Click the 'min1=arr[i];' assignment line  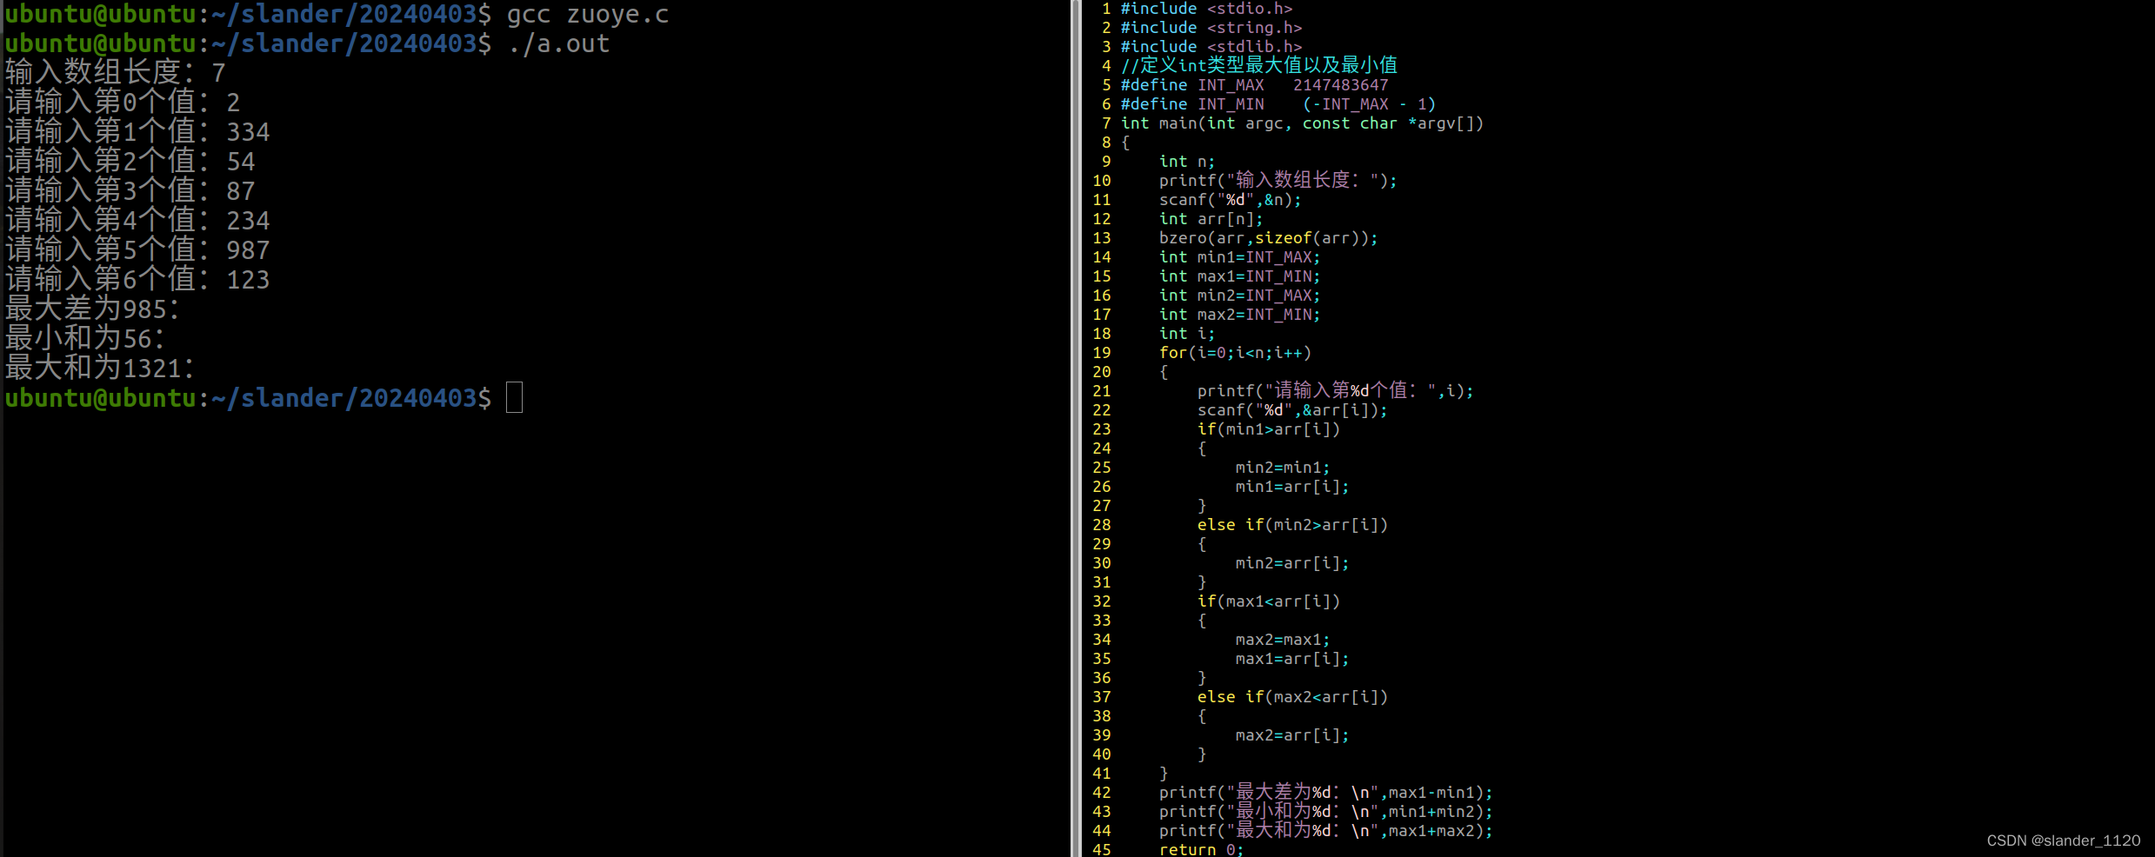coord(1292,487)
